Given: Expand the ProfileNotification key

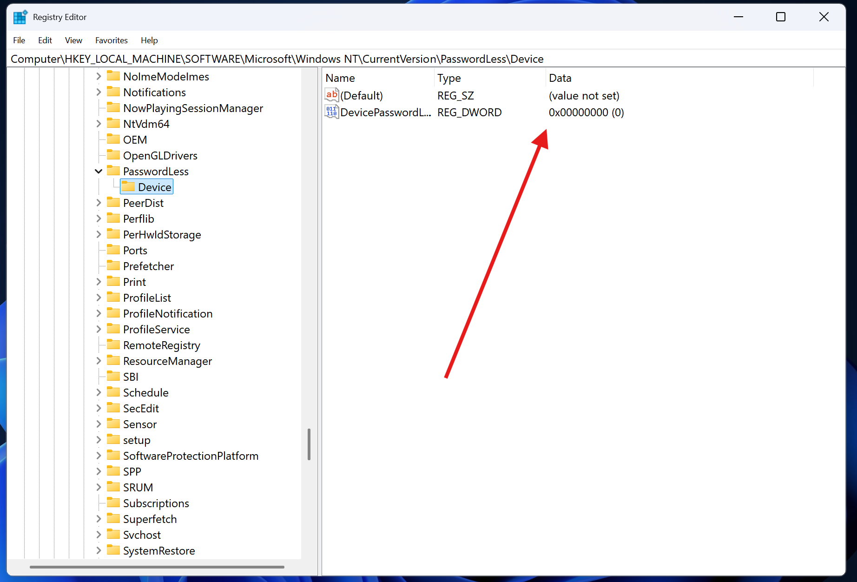Looking at the screenshot, I should click(99, 313).
